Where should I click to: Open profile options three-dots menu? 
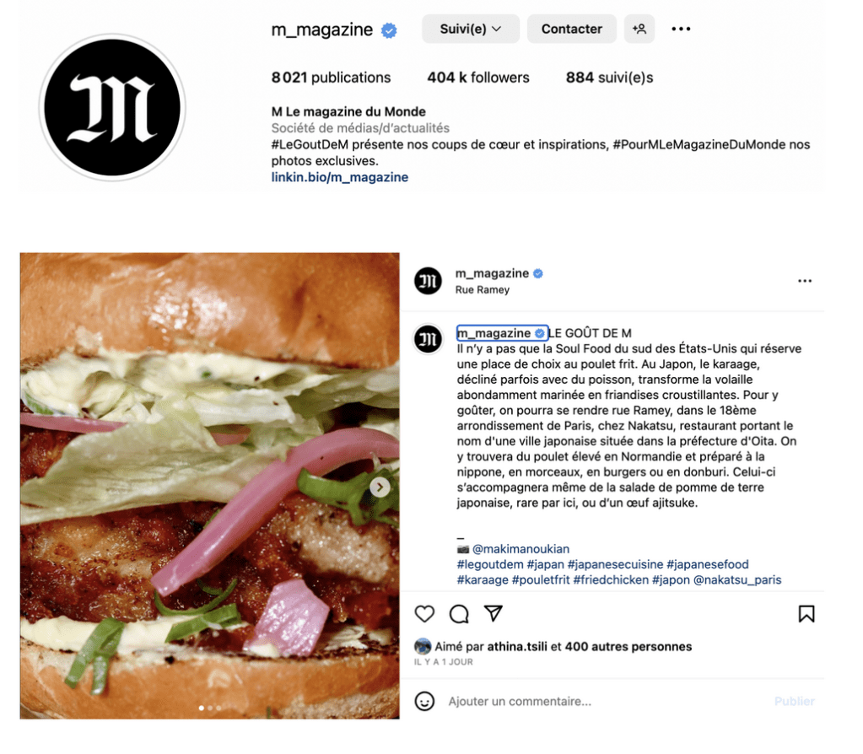click(x=681, y=29)
